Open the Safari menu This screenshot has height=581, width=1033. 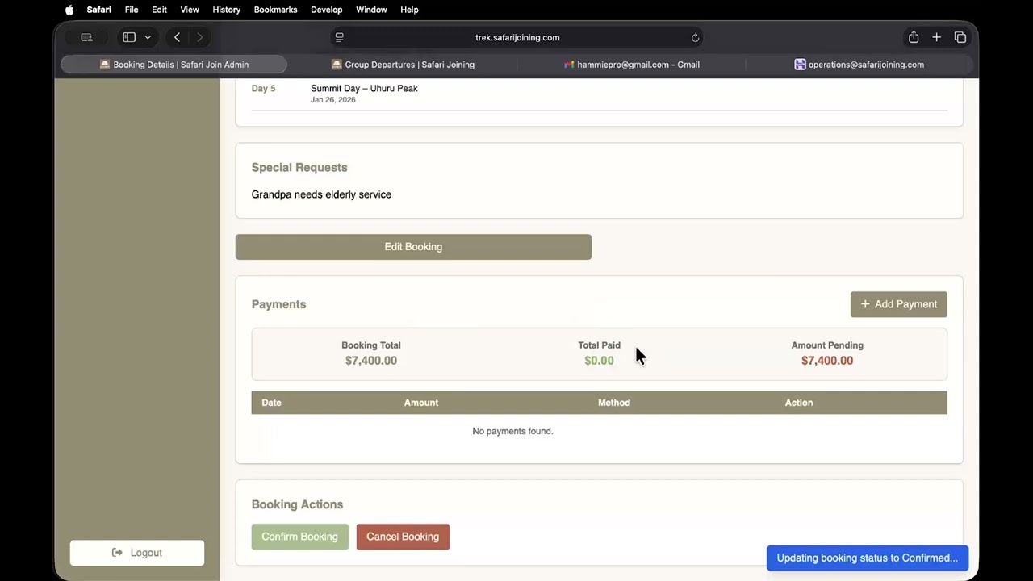coord(99,10)
